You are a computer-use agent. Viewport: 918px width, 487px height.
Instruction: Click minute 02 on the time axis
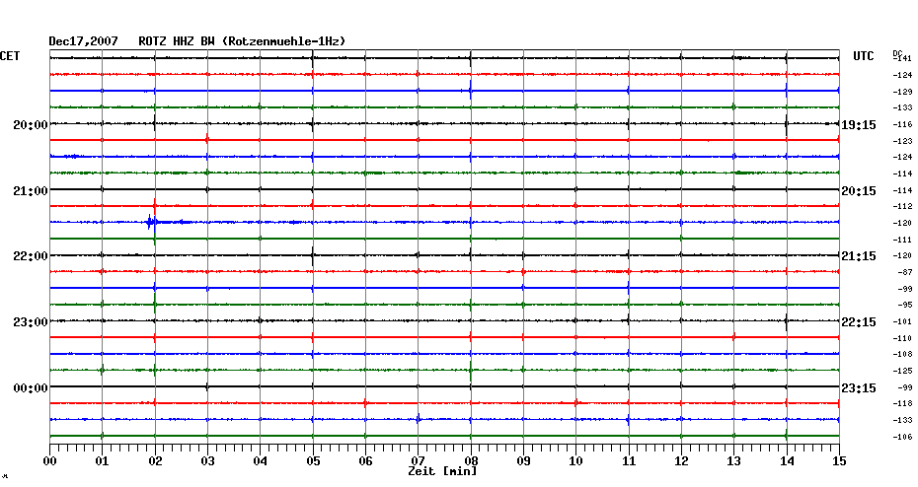155,461
